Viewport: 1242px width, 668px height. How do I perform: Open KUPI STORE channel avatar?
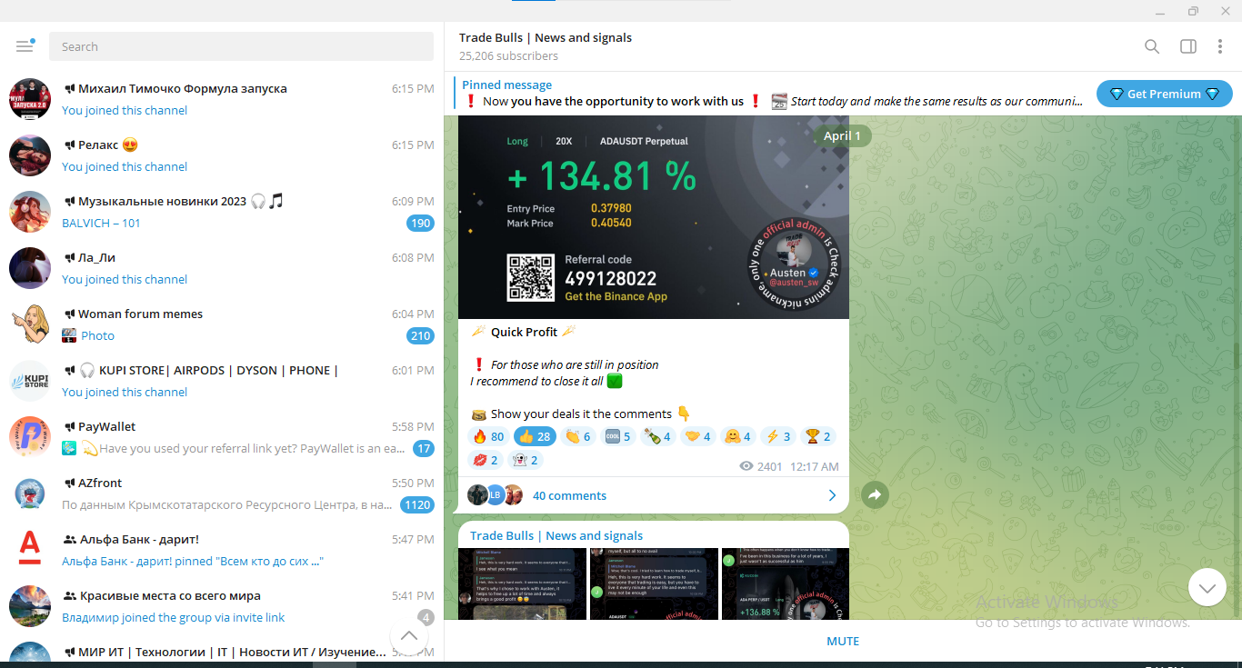point(30,381)
